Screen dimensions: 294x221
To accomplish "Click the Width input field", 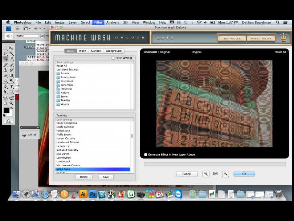I will tap(31, 36).
